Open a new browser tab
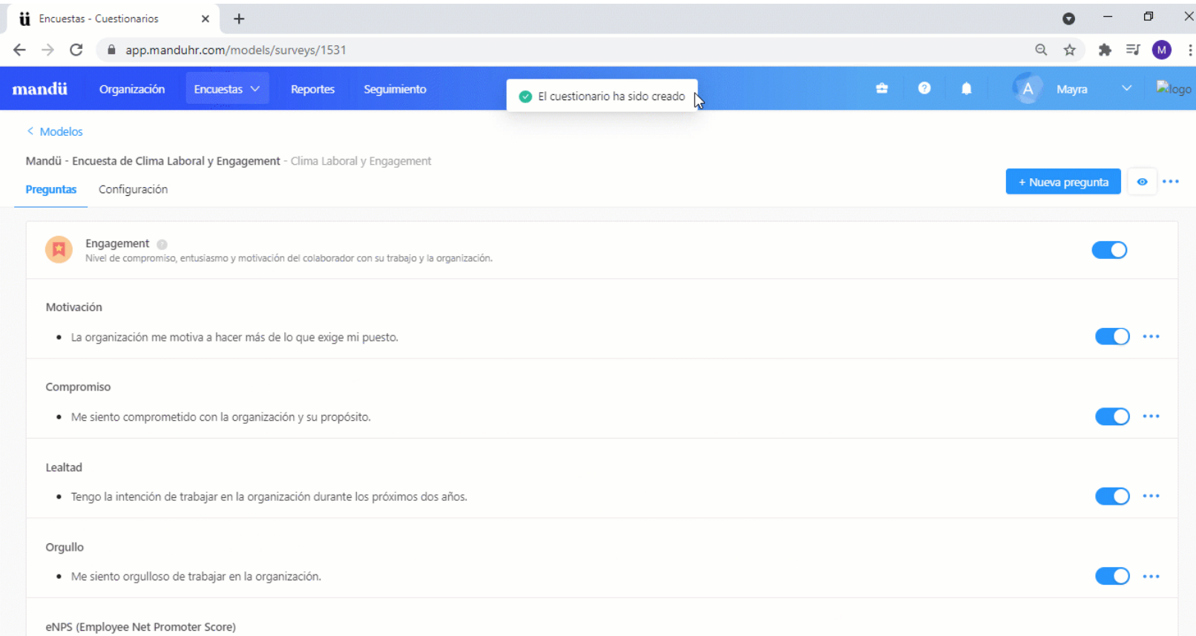 pyautogui.click(x=239, y=19)
